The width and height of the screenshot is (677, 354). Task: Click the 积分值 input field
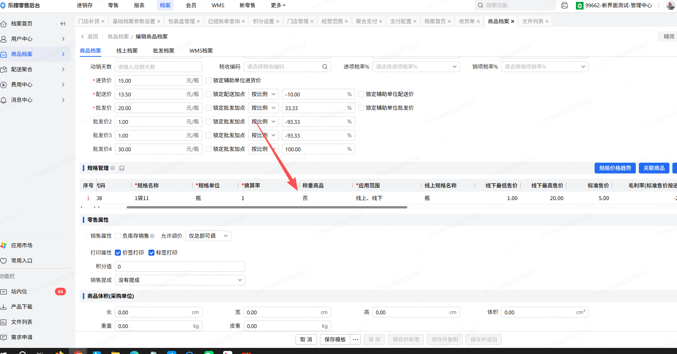click(180, 266)
